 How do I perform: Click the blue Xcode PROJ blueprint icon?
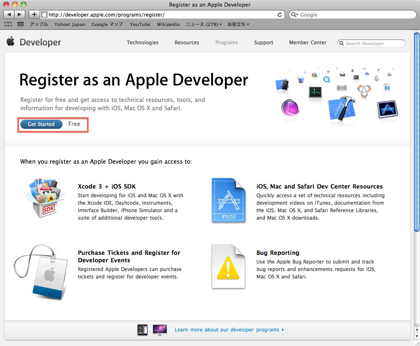(x=229, y=200)
